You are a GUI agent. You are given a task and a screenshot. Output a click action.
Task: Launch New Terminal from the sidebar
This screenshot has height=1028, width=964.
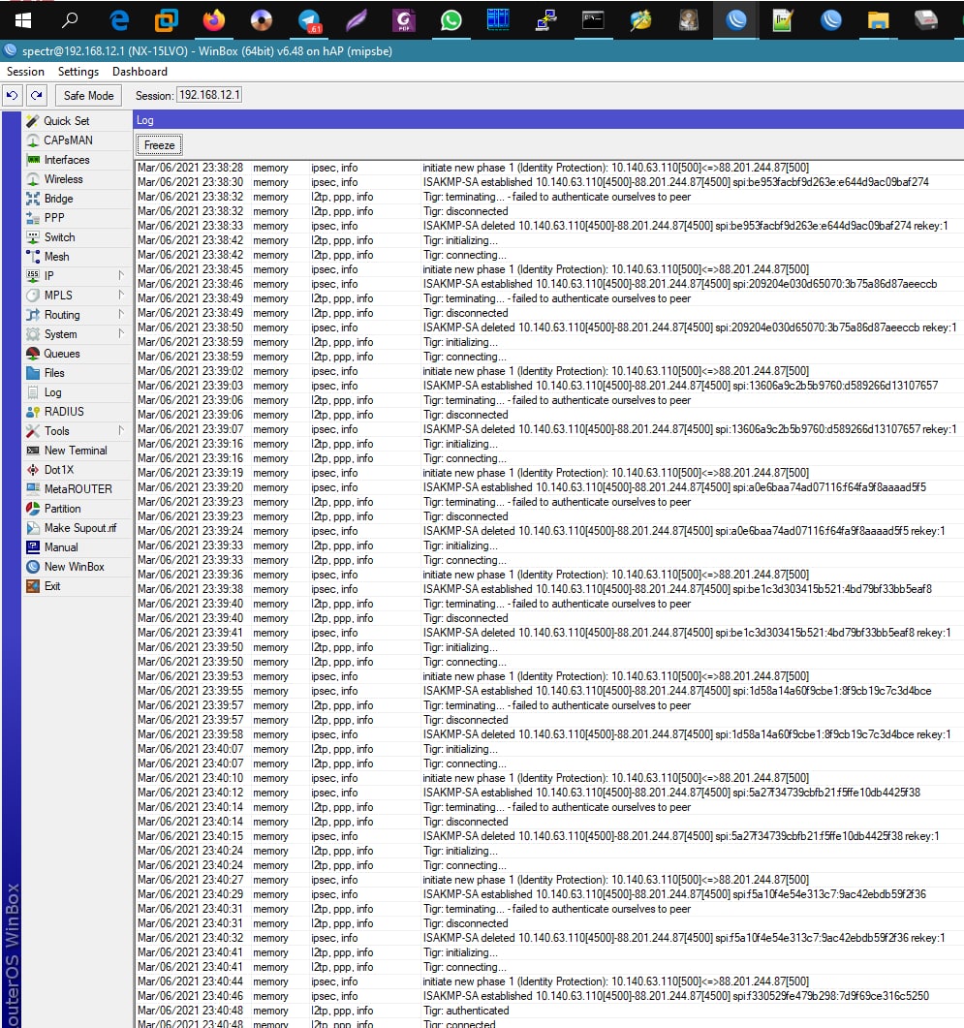[x=77, y=451]
